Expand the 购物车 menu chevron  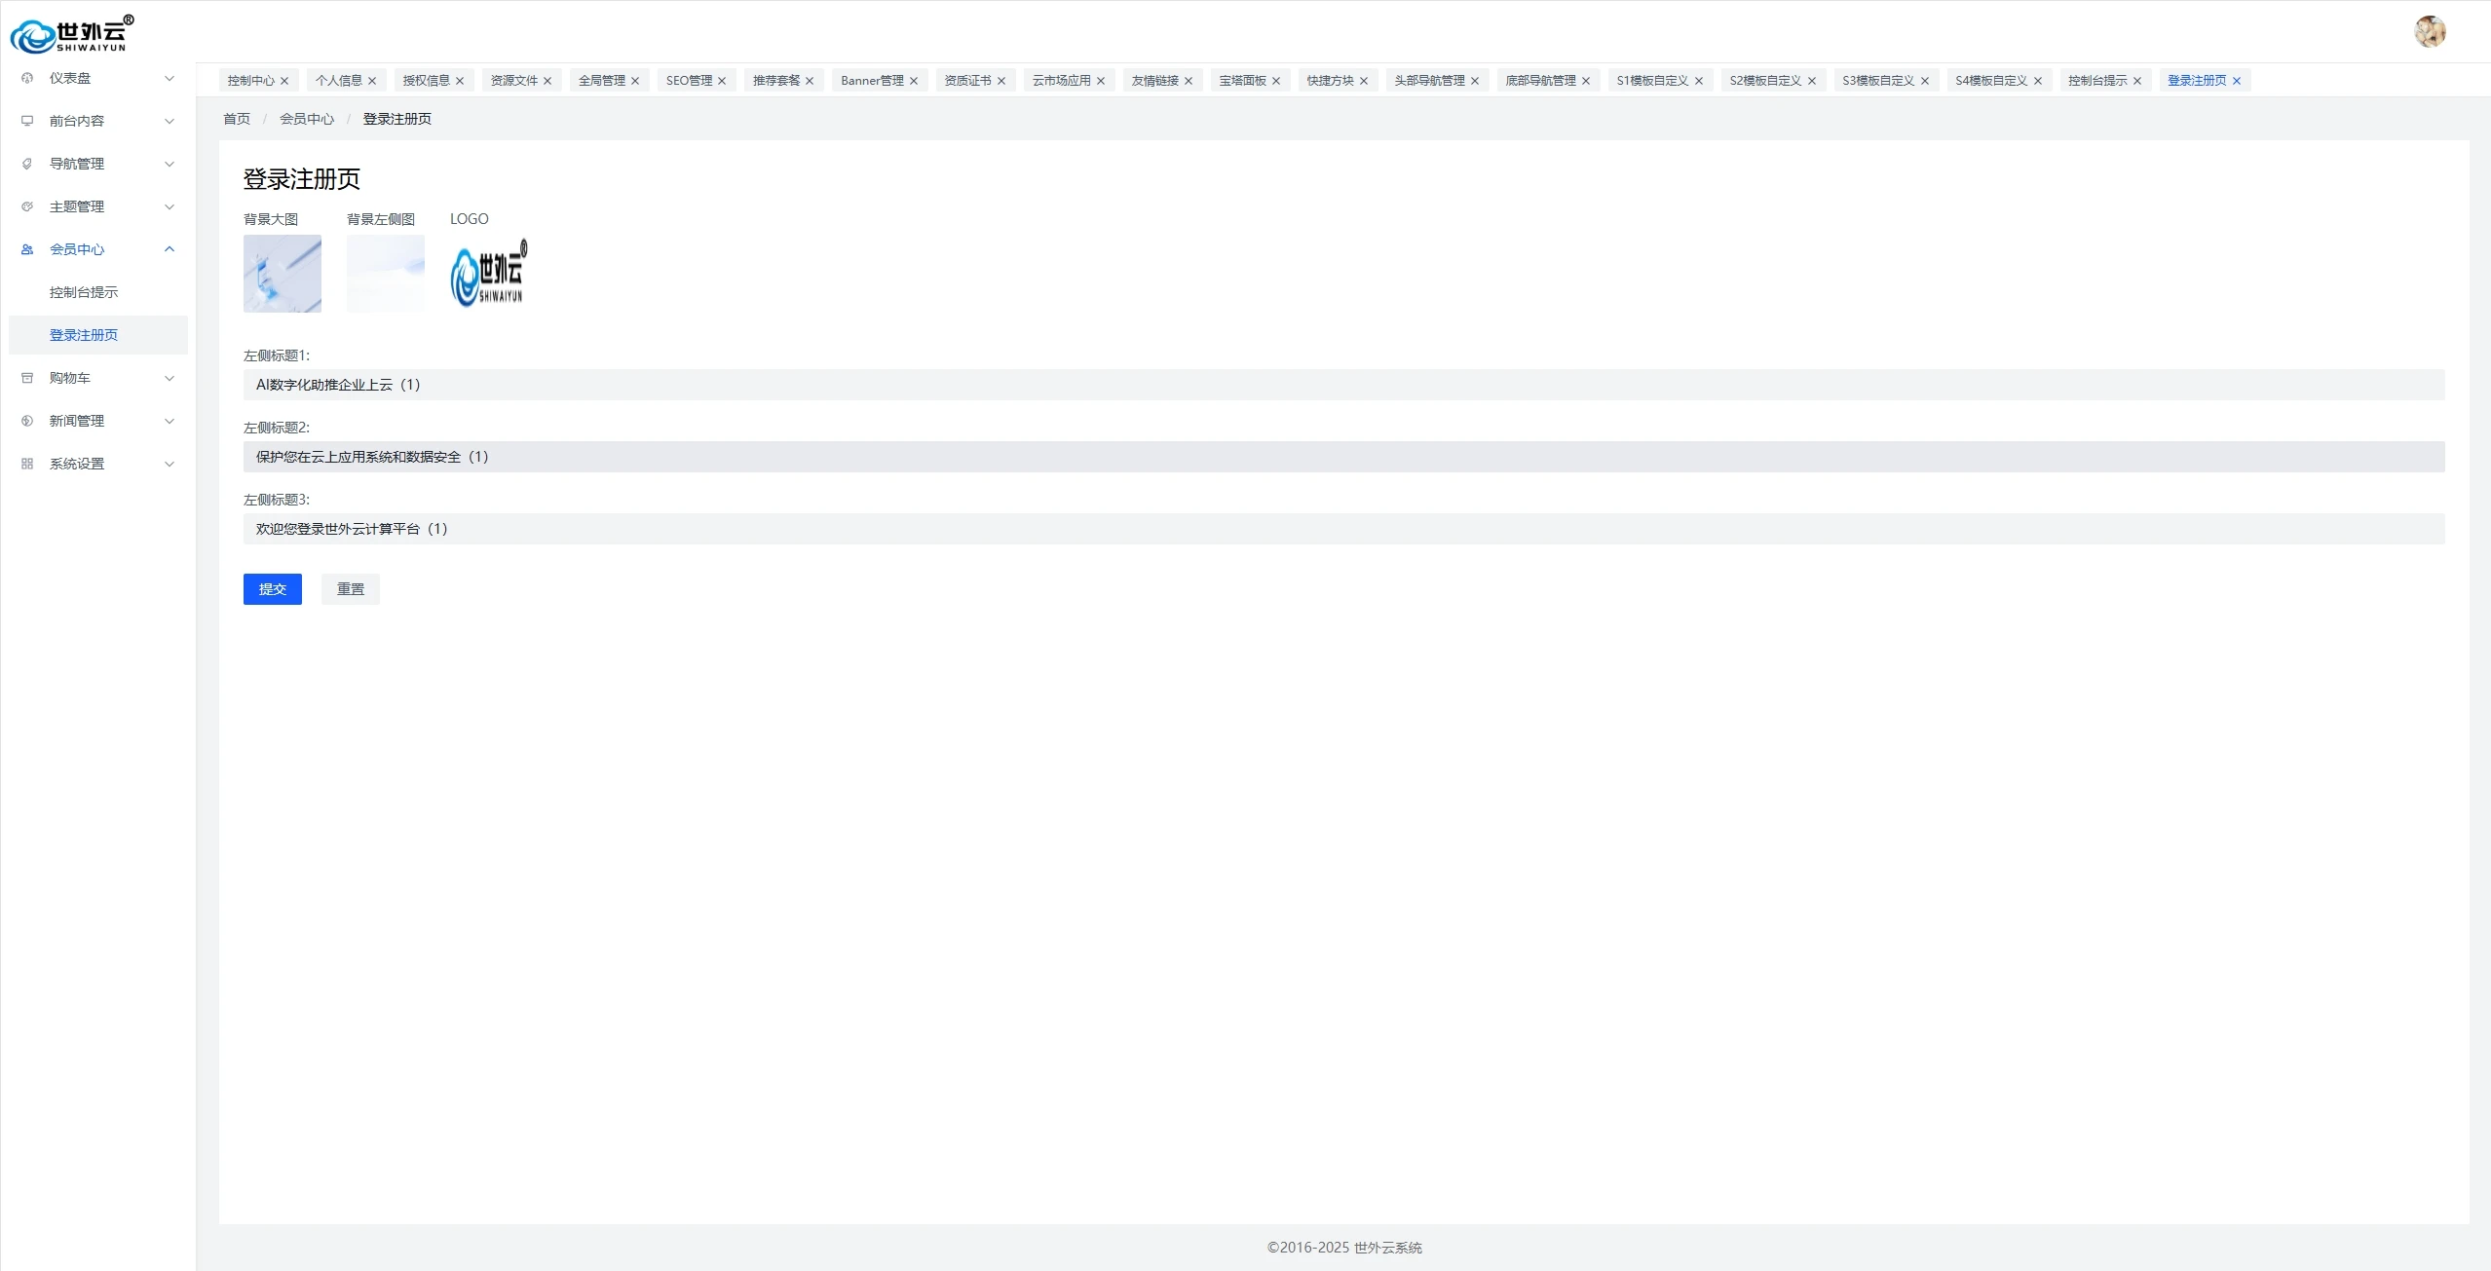coord(170,378)
